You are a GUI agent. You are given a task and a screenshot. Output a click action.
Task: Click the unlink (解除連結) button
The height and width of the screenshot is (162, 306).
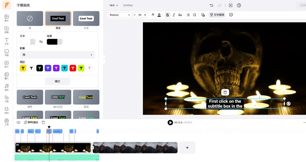(x=31, y=122)
